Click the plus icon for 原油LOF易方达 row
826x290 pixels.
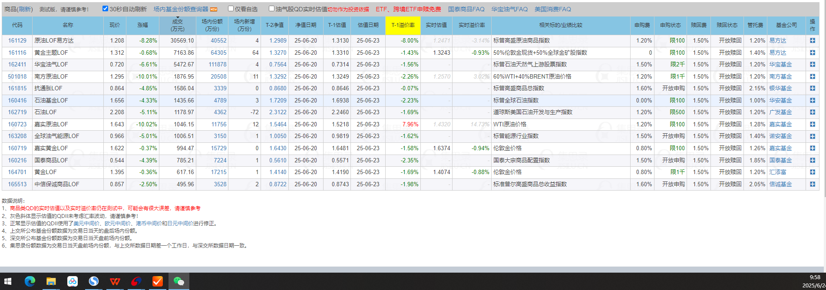(812, 40)
